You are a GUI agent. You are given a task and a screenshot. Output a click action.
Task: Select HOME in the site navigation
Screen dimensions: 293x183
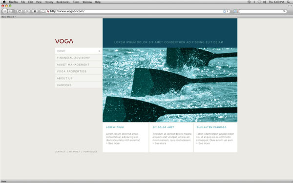(x=78, y=51)
